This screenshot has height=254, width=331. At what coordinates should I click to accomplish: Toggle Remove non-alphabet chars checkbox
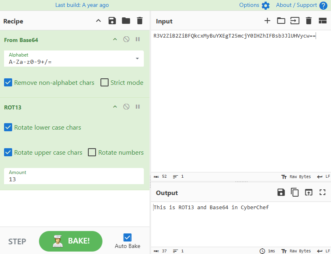pyautogui.click(x=8, y=82)
